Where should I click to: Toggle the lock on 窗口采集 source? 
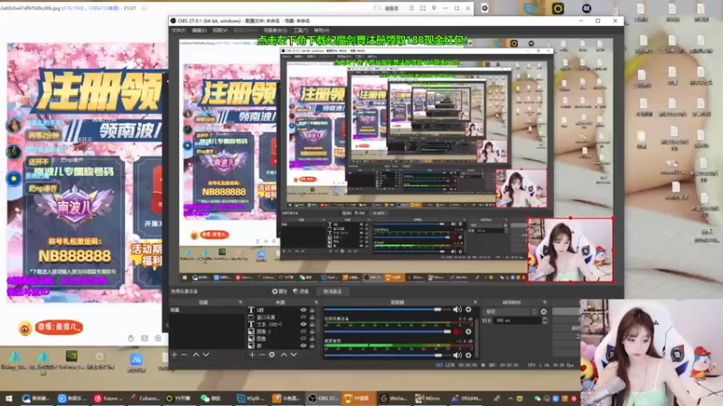(x=312, y=318)
